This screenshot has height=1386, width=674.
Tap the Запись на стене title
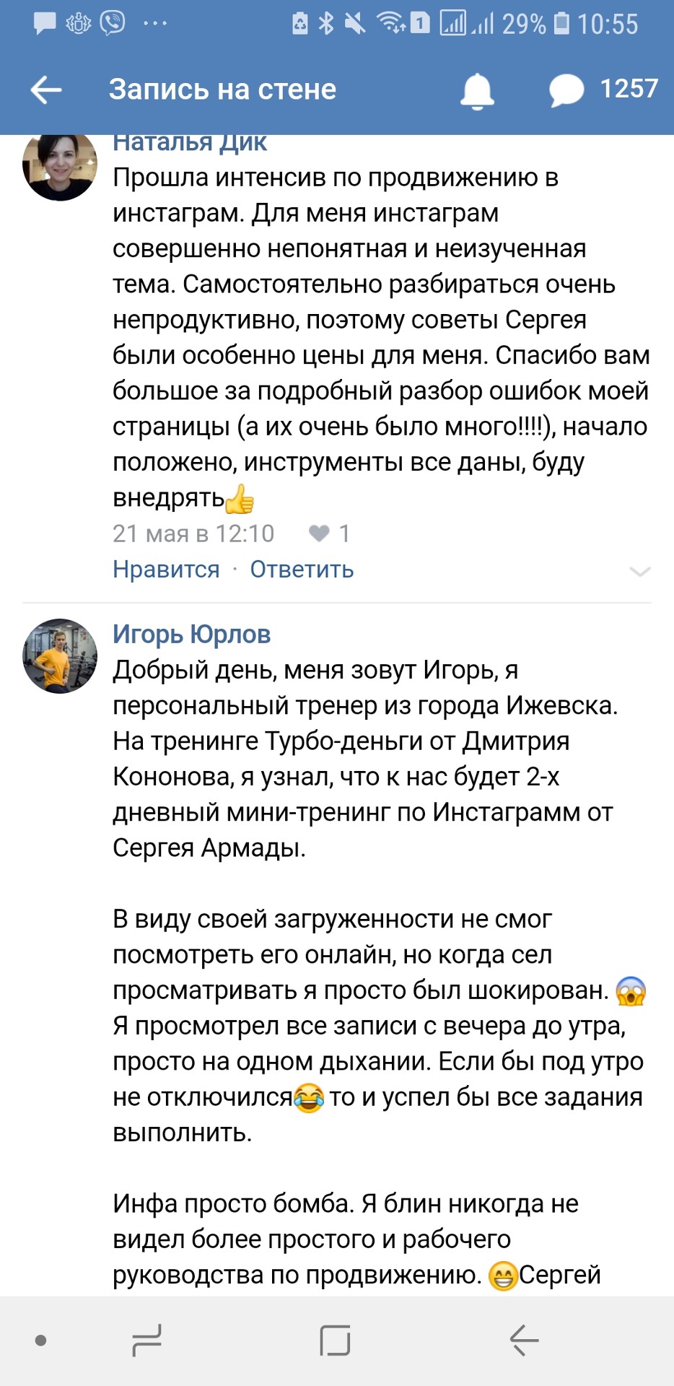pos(222,90)
